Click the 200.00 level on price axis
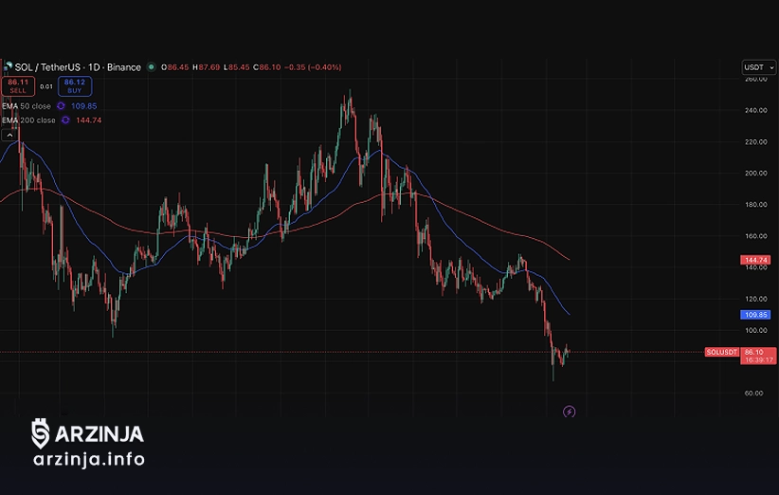Image resolution: width=779 pixels, height=495 pixels. (755, 174)
